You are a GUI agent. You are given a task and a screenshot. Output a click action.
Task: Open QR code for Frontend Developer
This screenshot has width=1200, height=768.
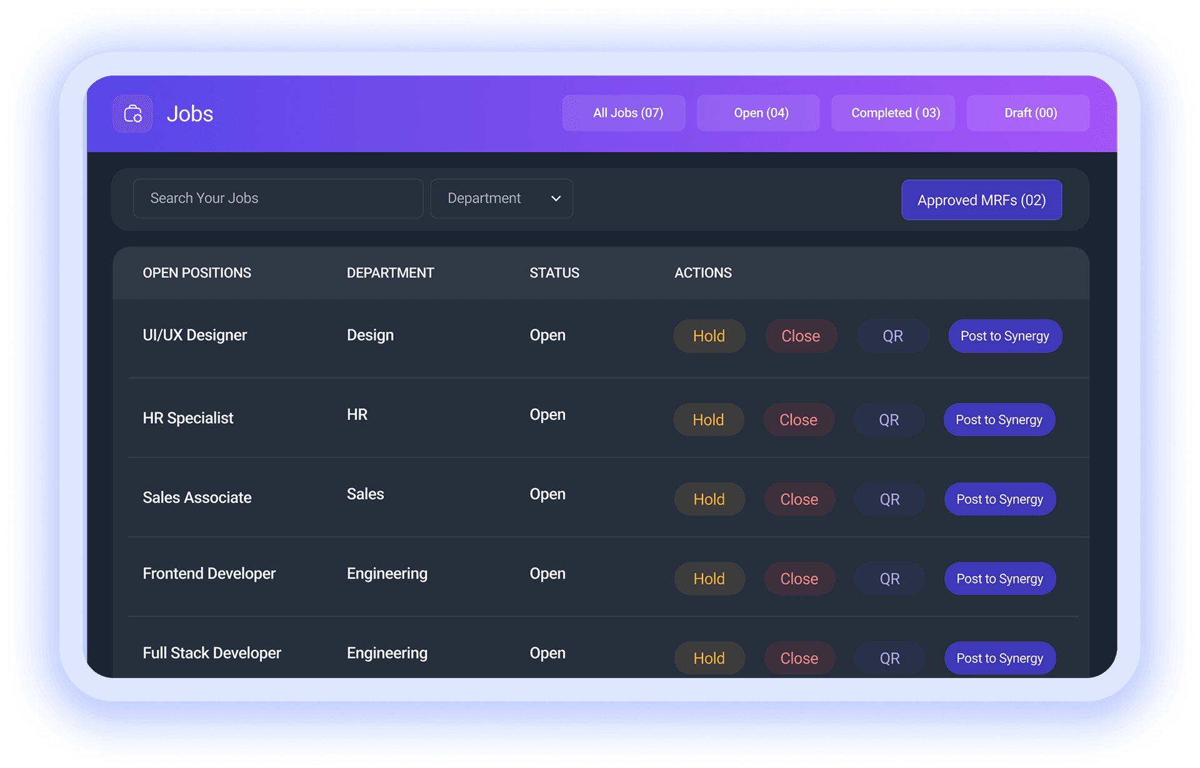point(889,578)
